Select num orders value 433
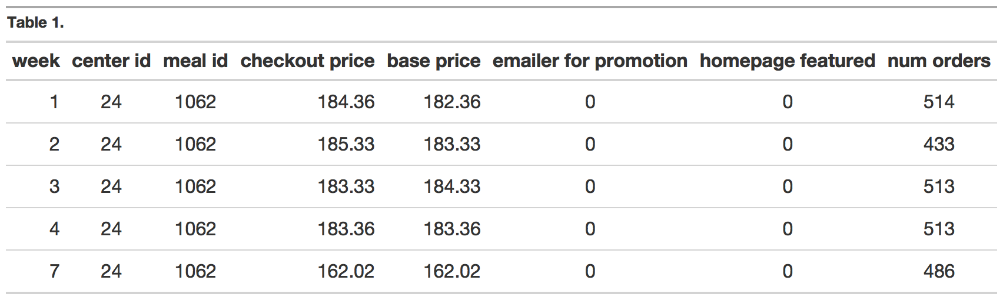The width and height of the screenshot is (1003, 300). pos(939,145)
